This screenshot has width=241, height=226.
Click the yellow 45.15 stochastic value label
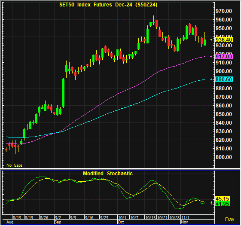pyautogui.click(x=223, y=199)
